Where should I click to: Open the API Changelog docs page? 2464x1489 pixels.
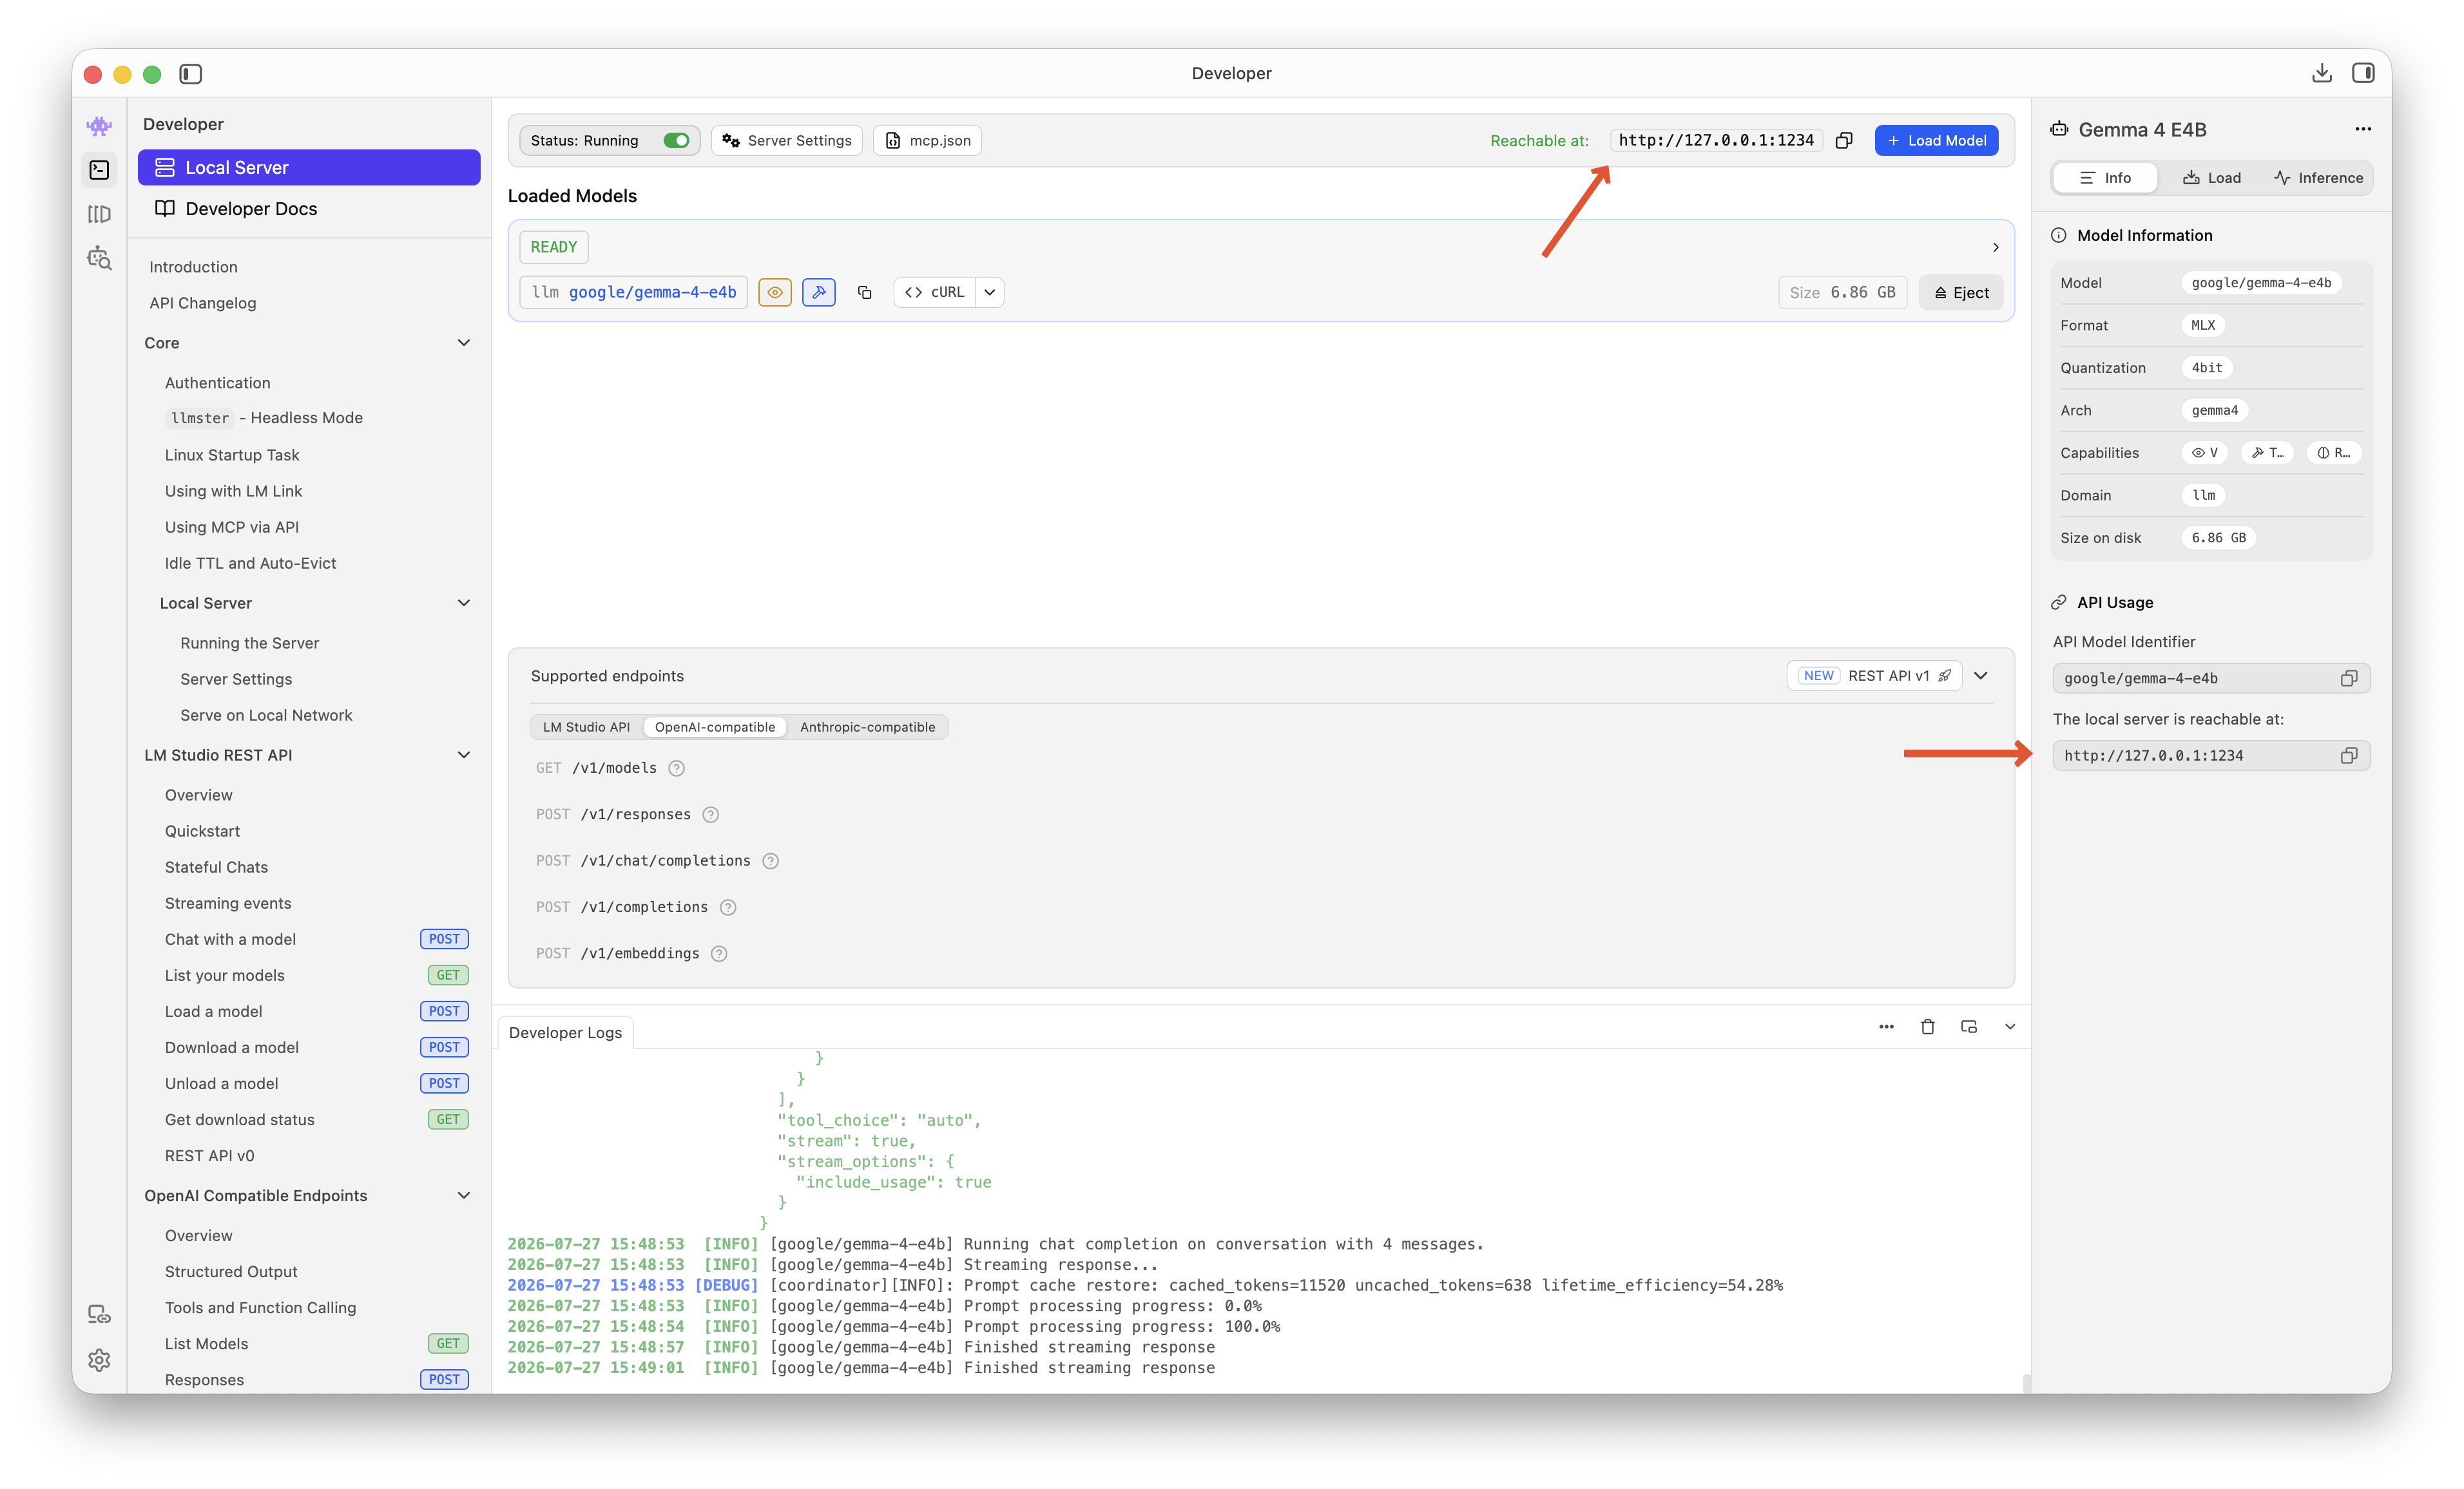[202, 303]
